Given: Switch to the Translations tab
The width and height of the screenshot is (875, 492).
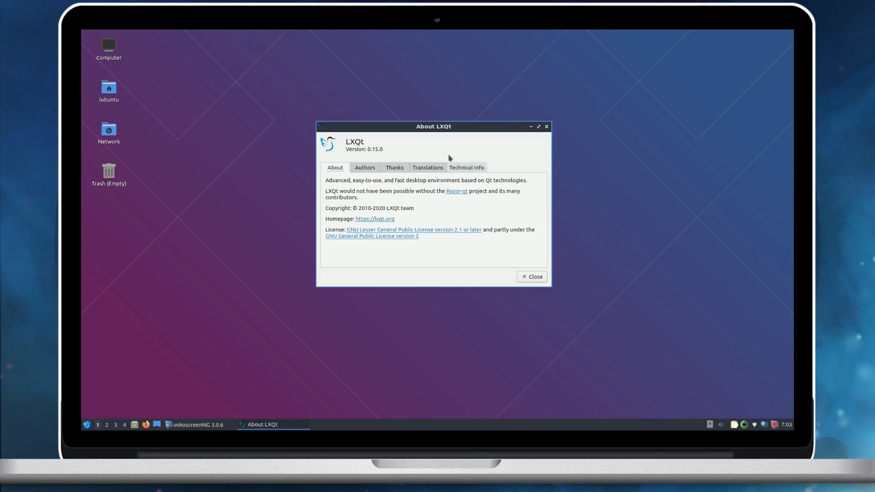Looking at the screenshot, I should 427,168.
